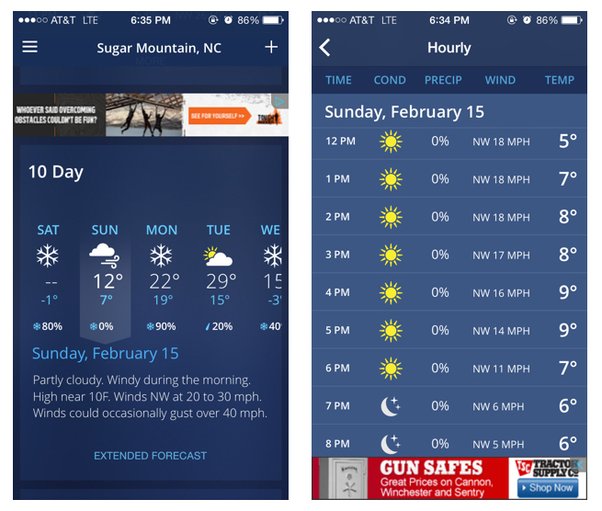
Task: Tap the 7 PM moon icon
Action: point(391,406)
